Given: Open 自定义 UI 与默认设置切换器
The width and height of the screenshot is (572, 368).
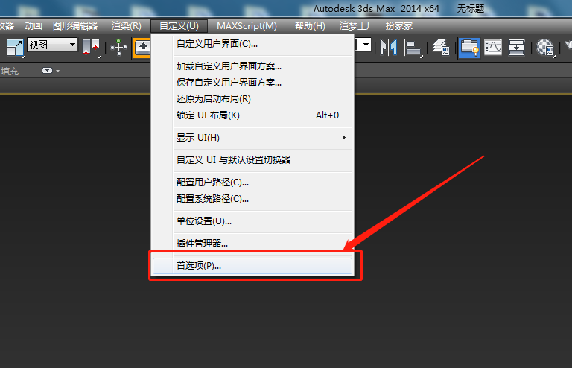Looking at the screenshot, I should pos(252,160).
